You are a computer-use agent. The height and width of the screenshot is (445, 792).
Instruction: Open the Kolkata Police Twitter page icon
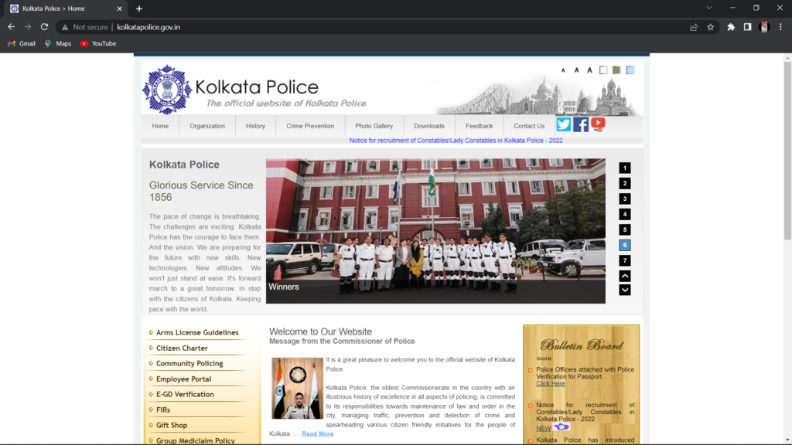pyautogui.click(x=564, y=124)
